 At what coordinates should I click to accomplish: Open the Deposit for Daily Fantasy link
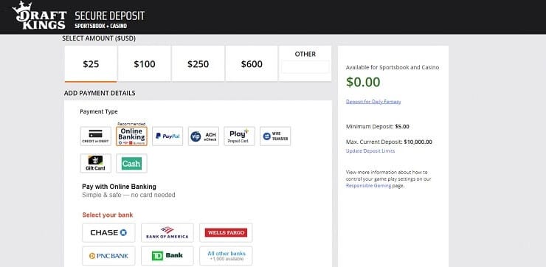coord(373,102)
